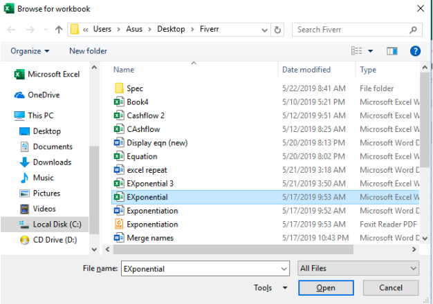Create a New folder
433x304 pixels.
pyautogui.click(x=88, y=51)
